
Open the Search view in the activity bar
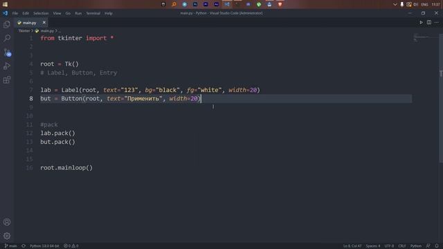pyautogui.click(x=7, y=38)
